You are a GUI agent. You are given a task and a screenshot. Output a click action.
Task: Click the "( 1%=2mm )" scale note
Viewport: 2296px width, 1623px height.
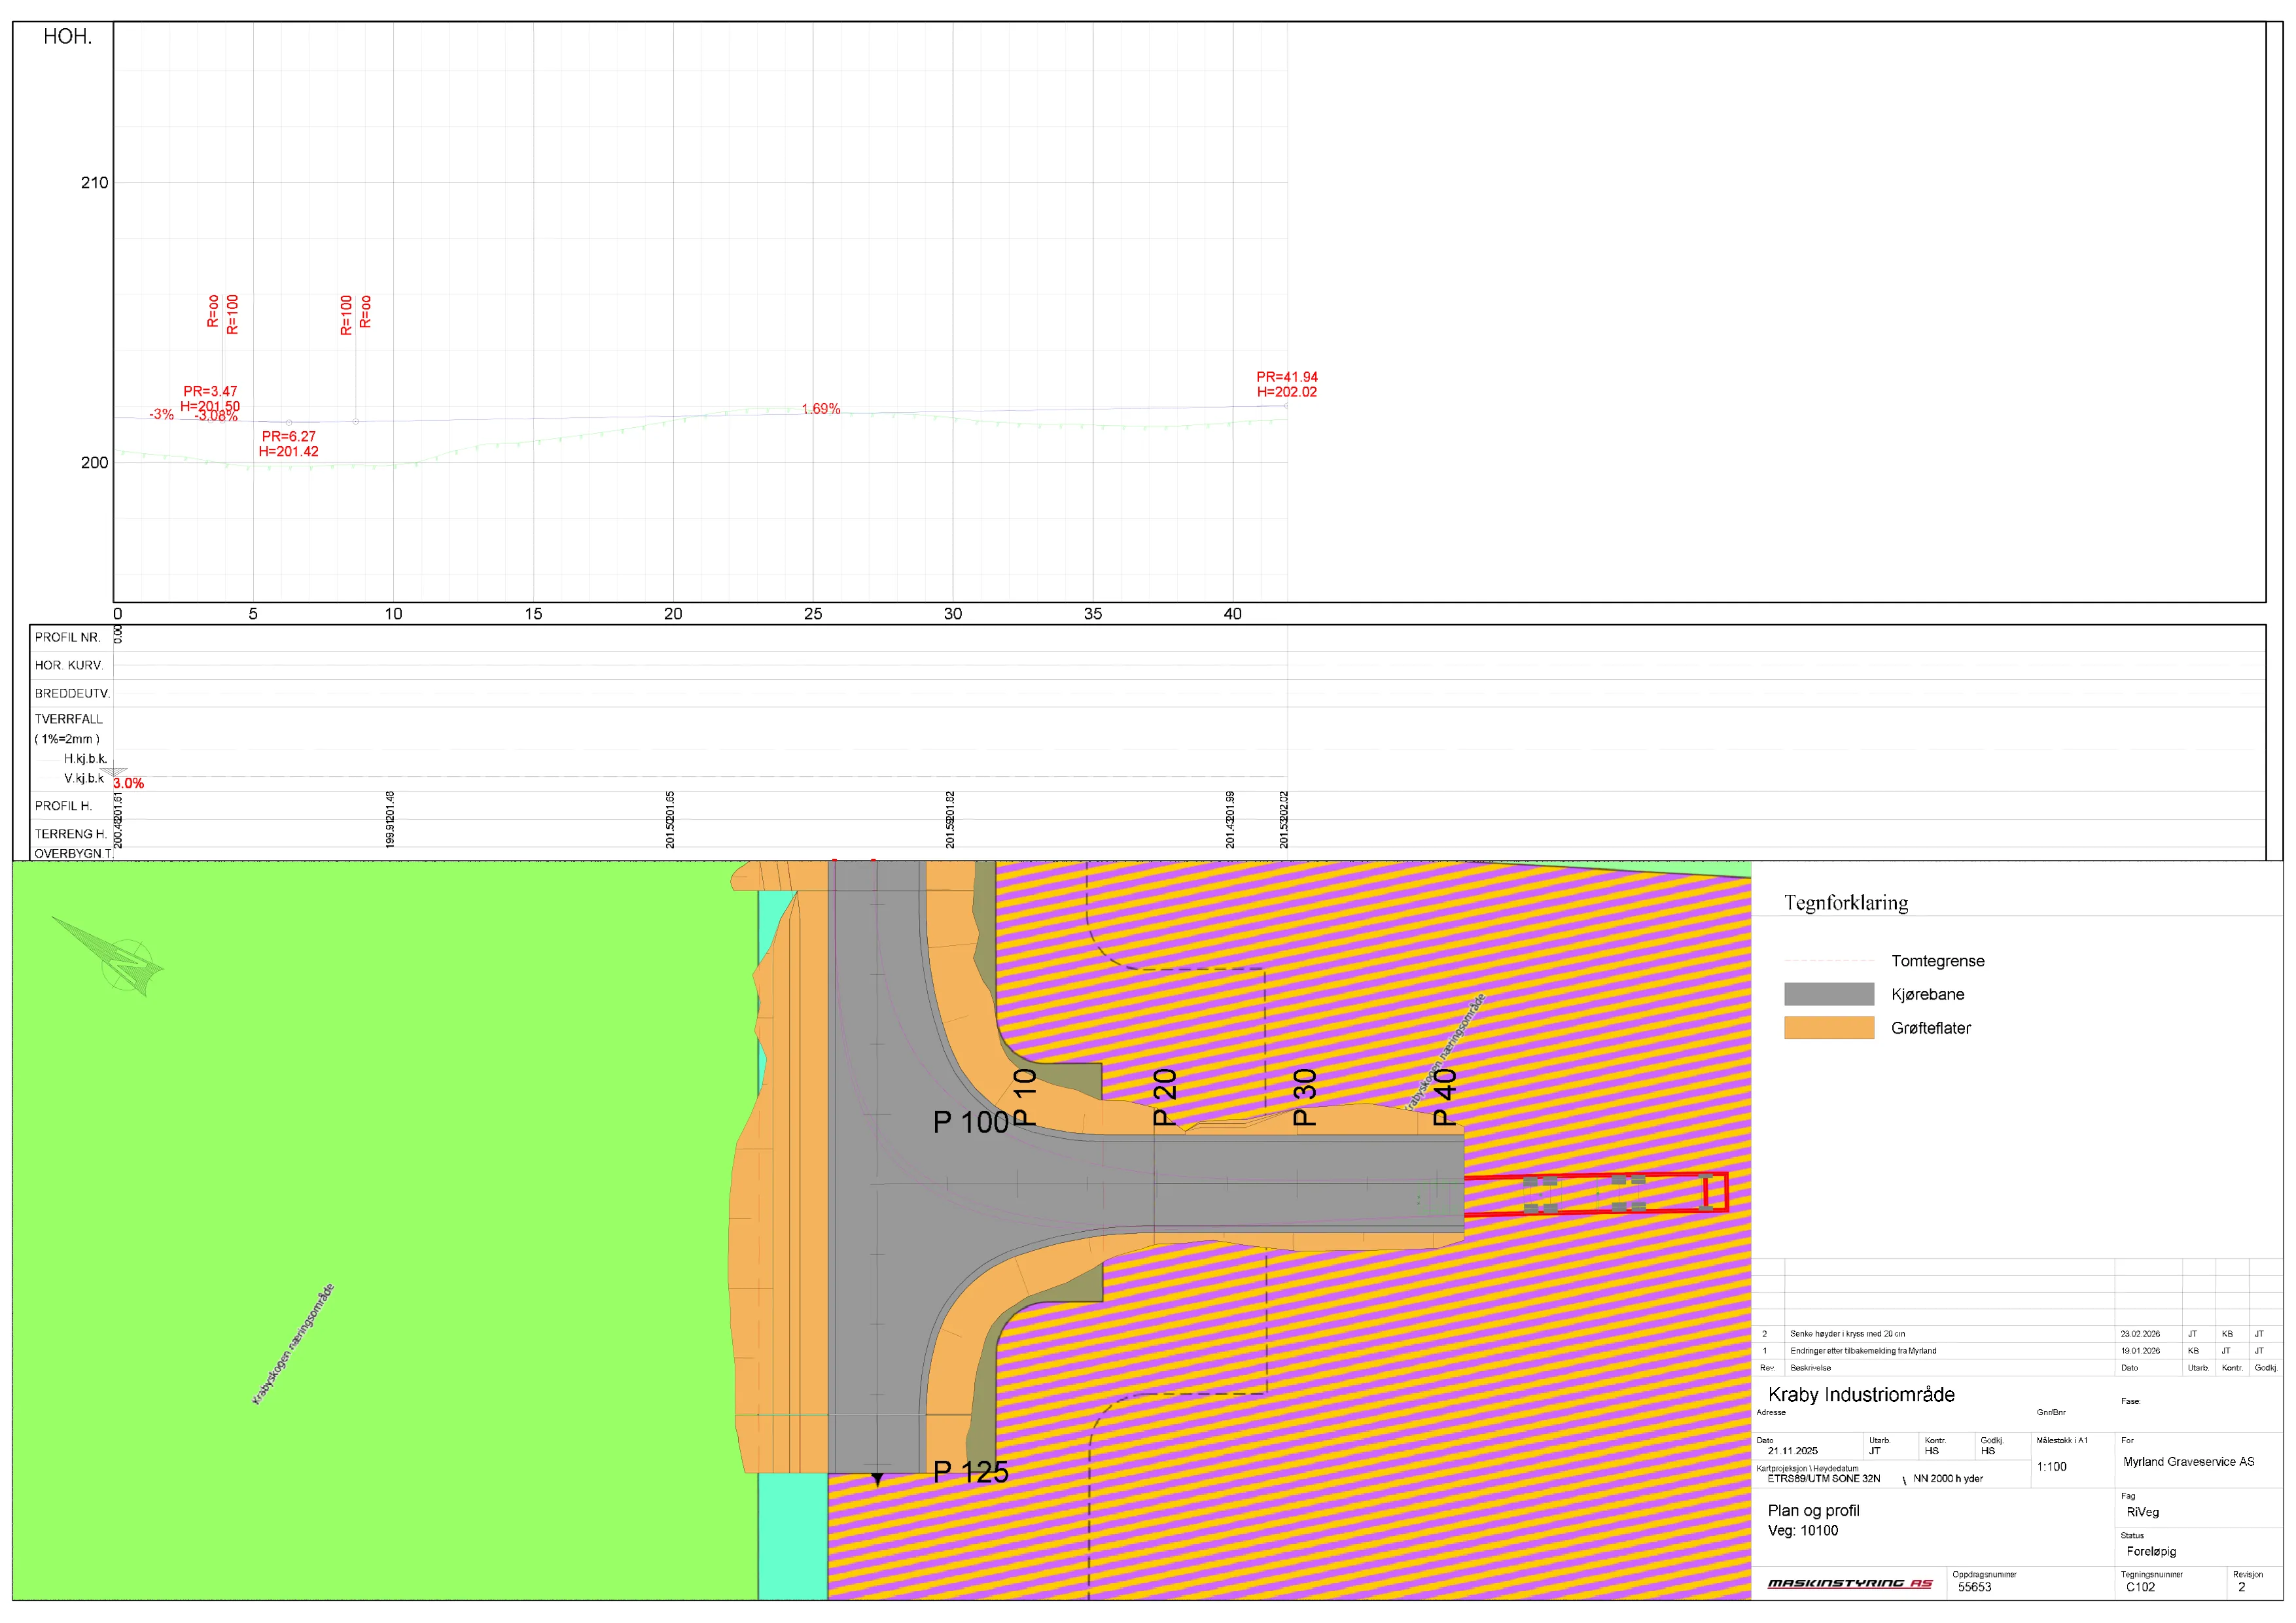[67, 740]
